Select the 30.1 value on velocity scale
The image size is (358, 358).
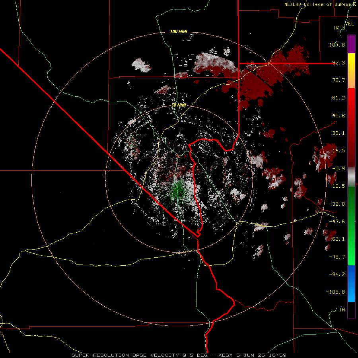click(339, 133)
